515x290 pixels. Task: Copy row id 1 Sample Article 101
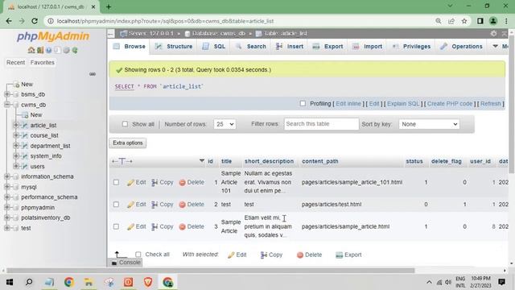pyautogui.click(x=163, y=182)
